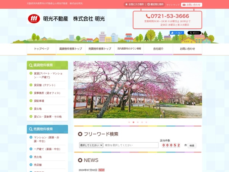Open 一戸建て(新築・中古) link
The image size is (229, 172).
pyautogui.click(x=47, y=149)
